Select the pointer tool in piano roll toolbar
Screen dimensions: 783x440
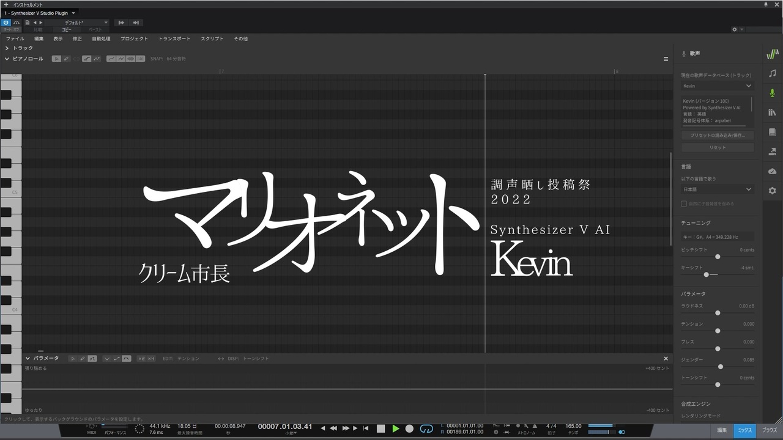pos(56,59)
